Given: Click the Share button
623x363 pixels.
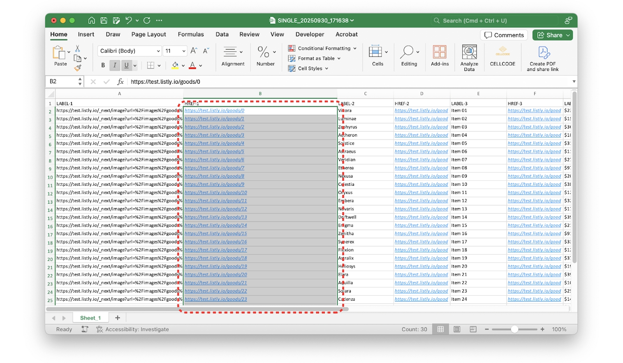Looking at the screenshot, I should click(552, 35).
